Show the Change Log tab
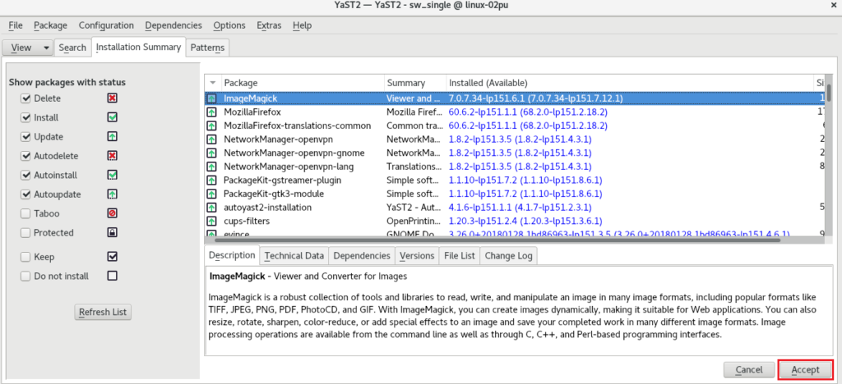This screenshot has width=842, height=384. (508, 255)
